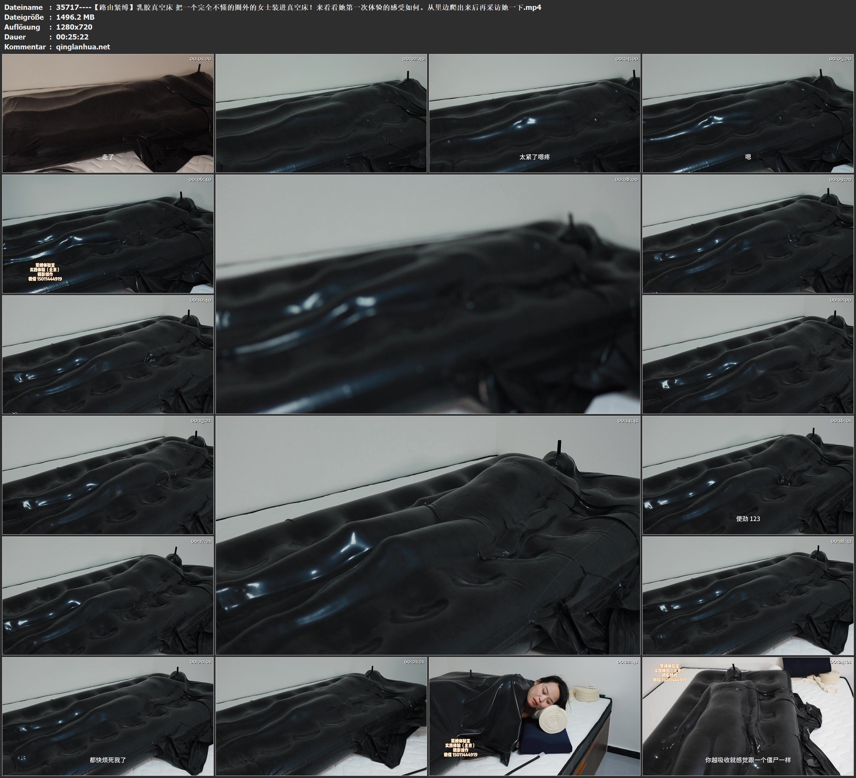
Task: Open the frame timestamped 00:17:21
Action: (x=108, y=595)
